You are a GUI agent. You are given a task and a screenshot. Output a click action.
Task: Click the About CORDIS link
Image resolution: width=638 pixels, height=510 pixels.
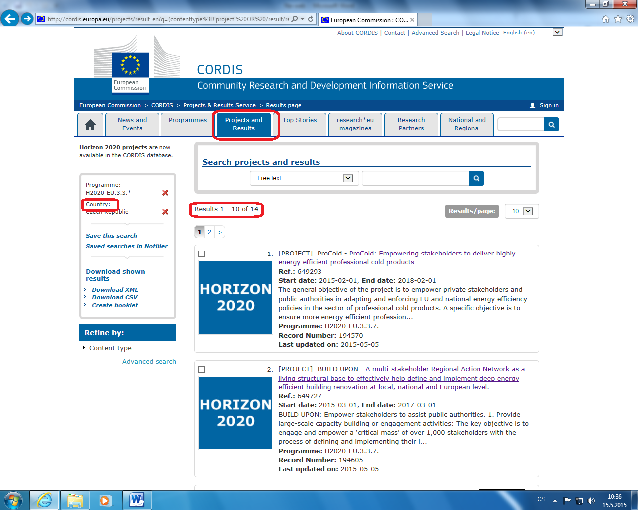pyautogui.click(x=357, y=33)
